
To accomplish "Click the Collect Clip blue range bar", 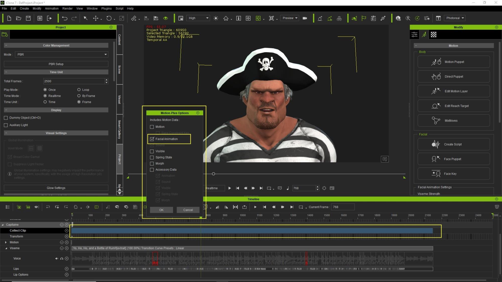I will click(x=252, y=231).
